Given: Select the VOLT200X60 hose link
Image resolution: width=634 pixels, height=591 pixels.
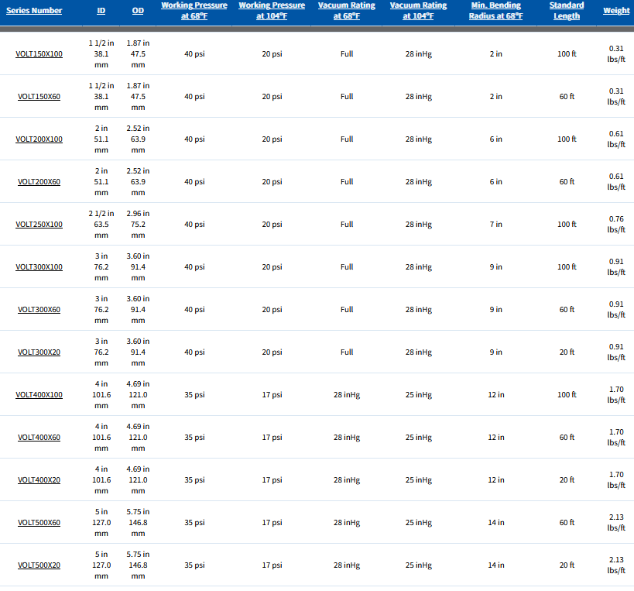Looking at the screenshot, I should 39,182.
